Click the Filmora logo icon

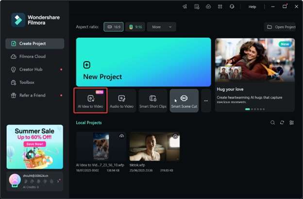click(x=18, y=20)
